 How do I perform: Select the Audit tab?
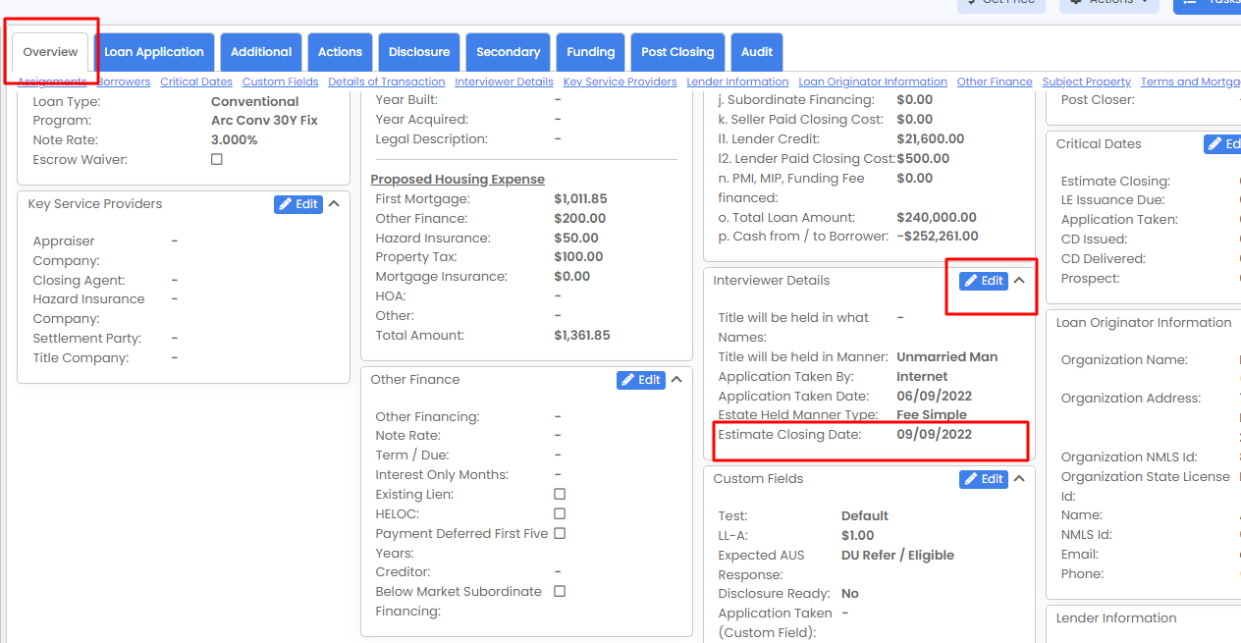click(757, 52)
